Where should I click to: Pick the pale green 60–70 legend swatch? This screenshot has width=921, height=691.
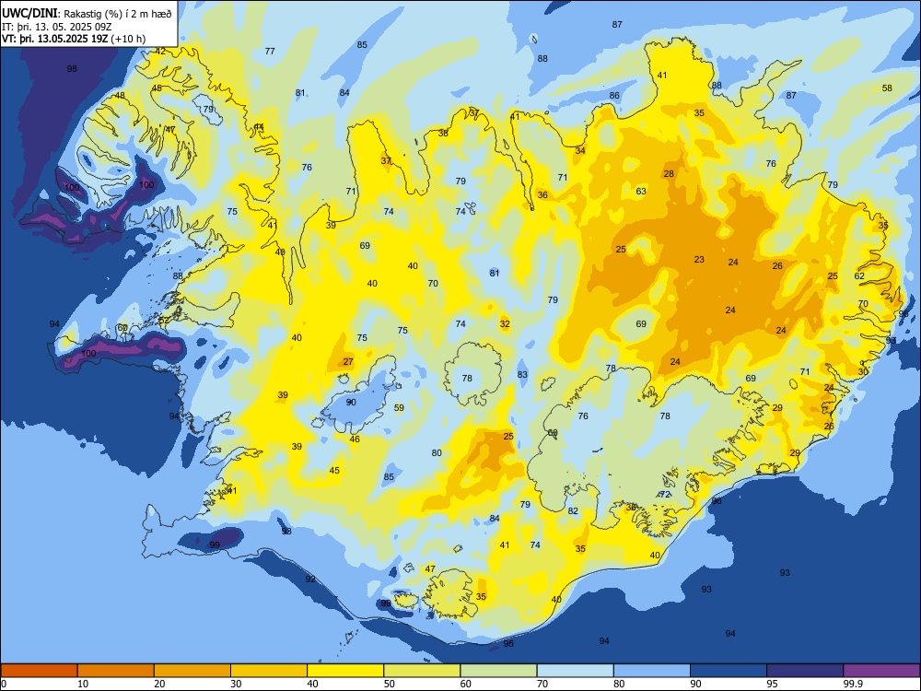498,671
